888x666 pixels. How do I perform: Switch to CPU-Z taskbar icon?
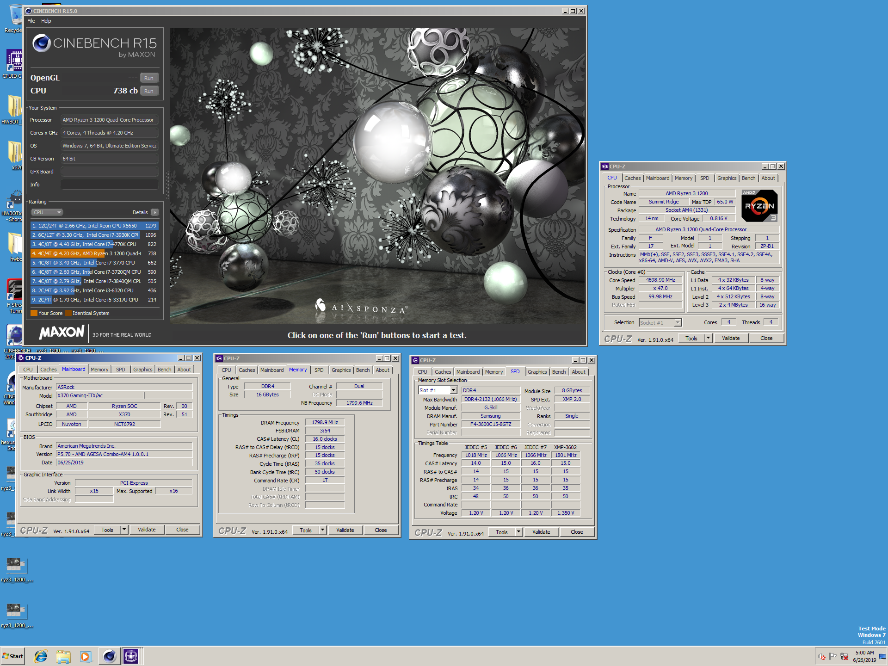pos(131,656)
